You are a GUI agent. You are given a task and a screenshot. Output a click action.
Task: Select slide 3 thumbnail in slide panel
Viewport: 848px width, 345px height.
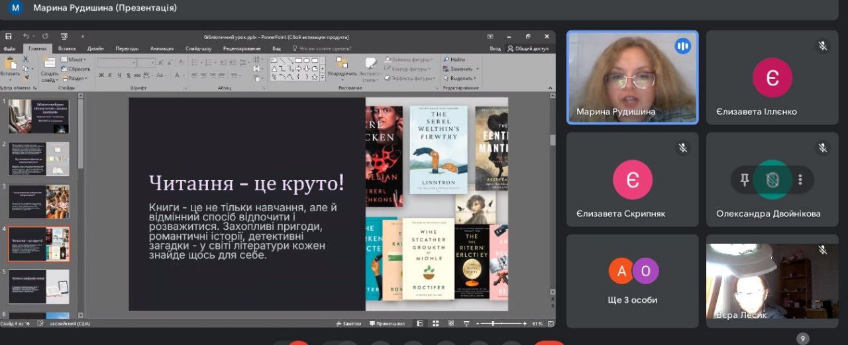point(38,201)
